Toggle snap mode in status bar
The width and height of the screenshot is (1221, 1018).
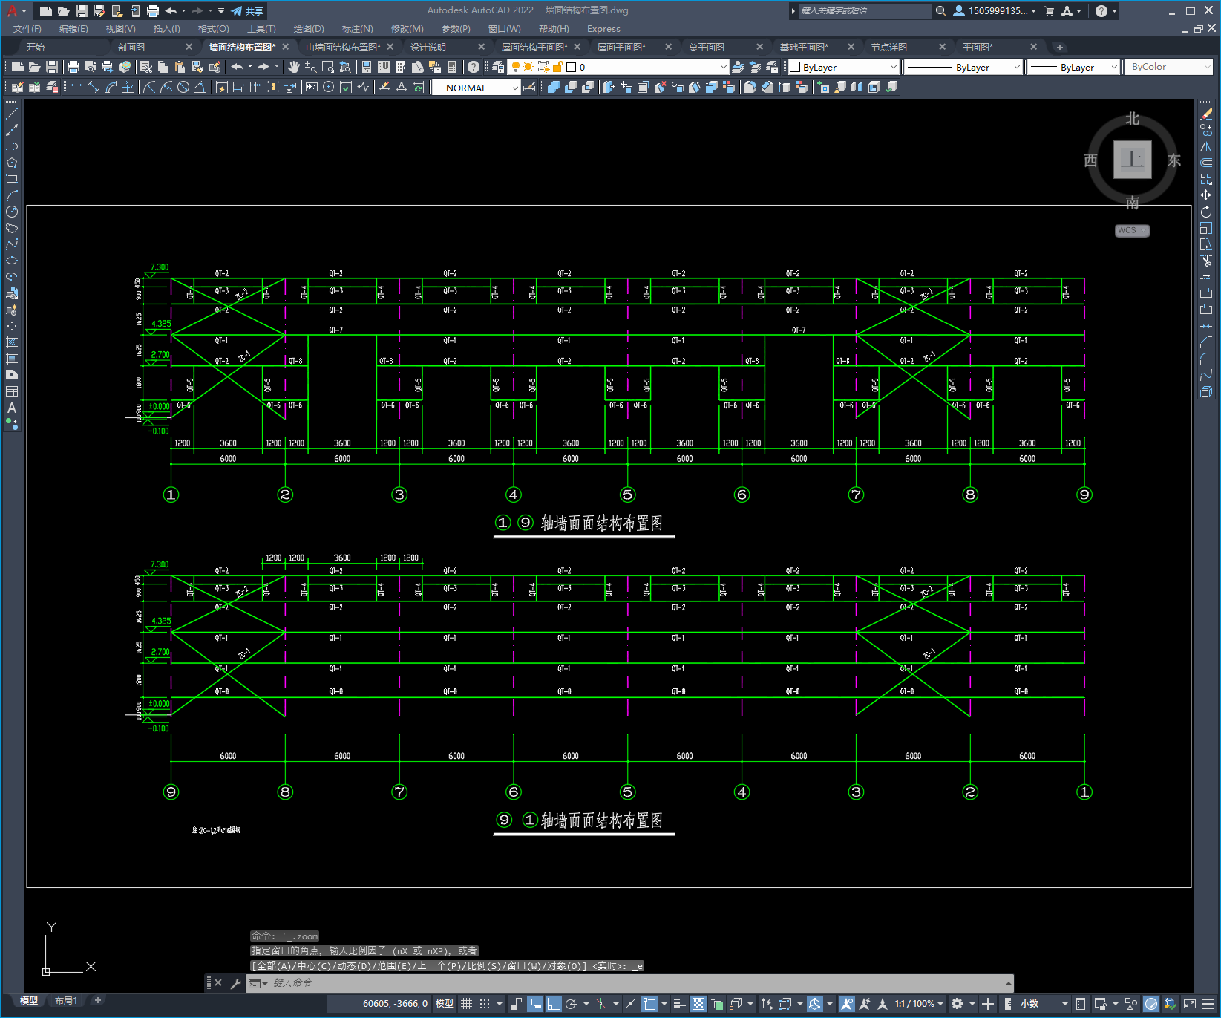coord(485,1004)
